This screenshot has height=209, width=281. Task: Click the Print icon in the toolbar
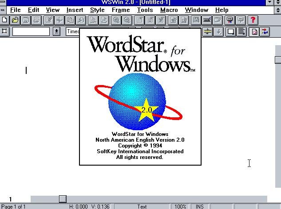click(x=36, y=20)
